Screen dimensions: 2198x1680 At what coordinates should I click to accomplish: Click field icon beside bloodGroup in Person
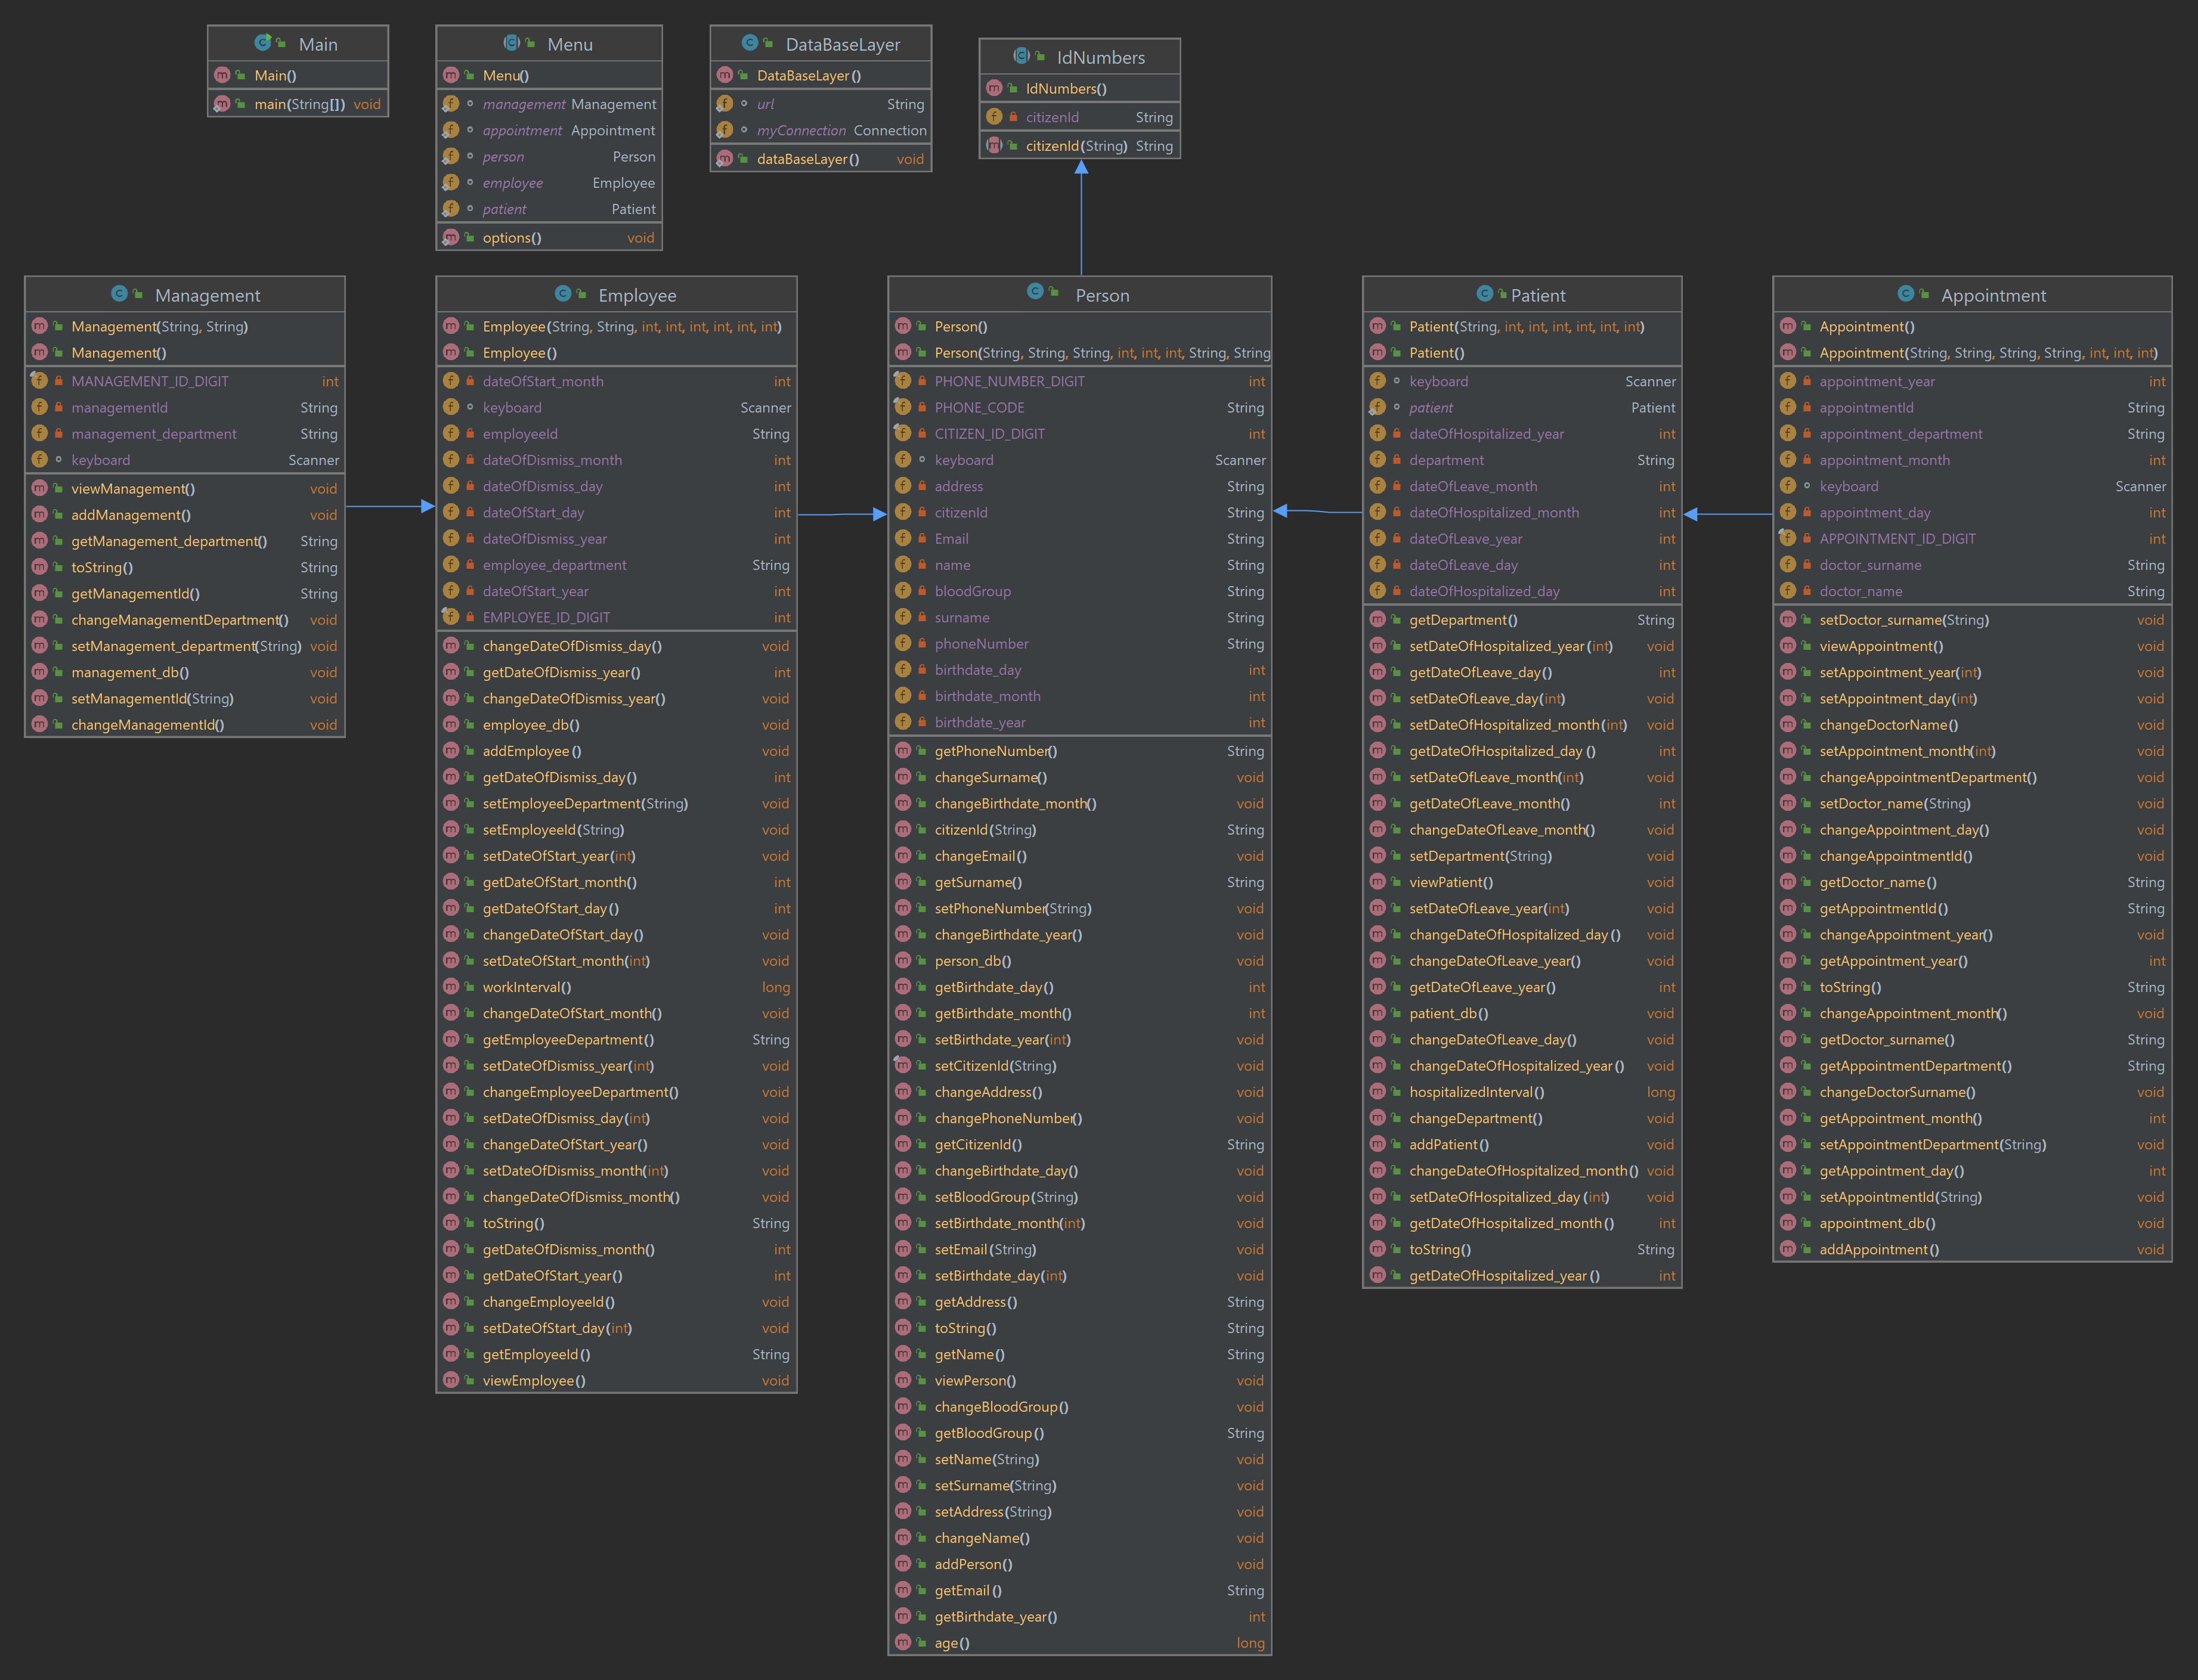click(x=903, y=591)
